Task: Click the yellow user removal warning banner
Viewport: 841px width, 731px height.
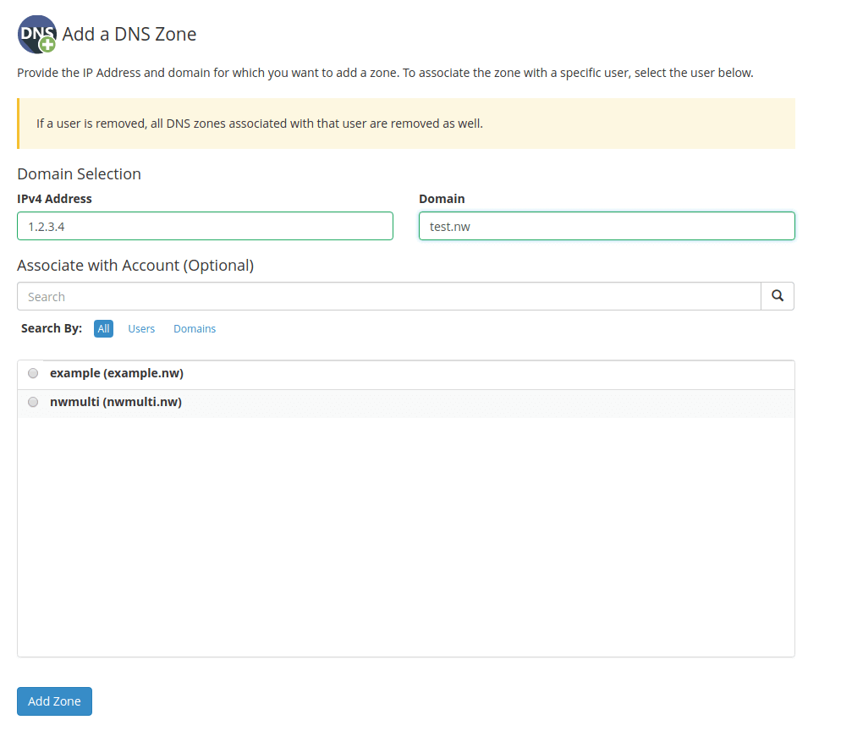Action: [406, 124]
